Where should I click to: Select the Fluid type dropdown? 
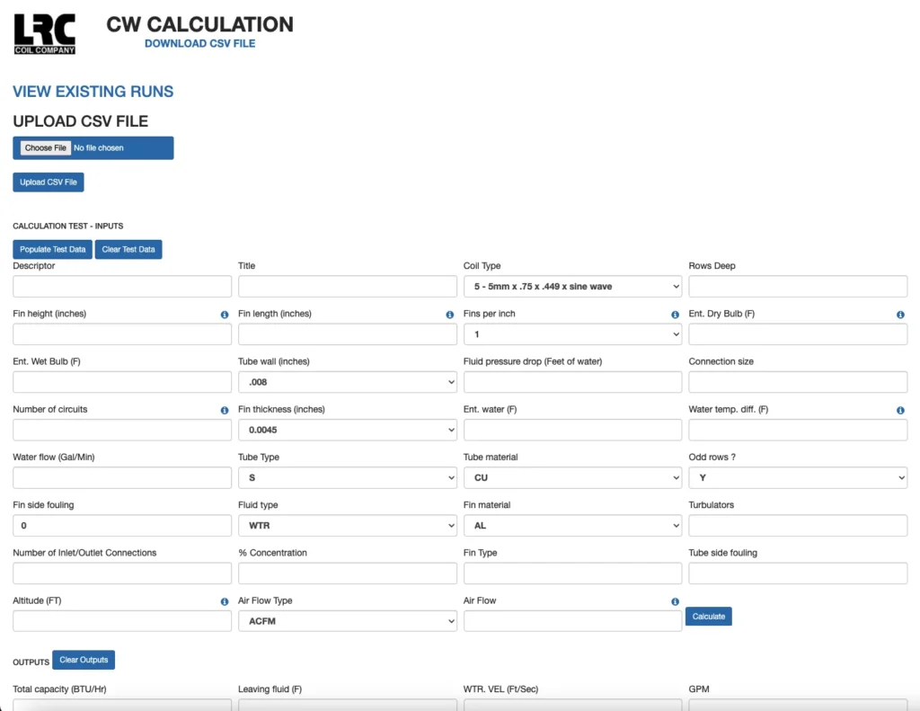[347, 526]
